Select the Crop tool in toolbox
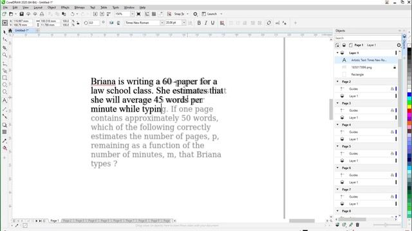Image resolution: width=412 pixels, height=231 pixels. point(5,48)
